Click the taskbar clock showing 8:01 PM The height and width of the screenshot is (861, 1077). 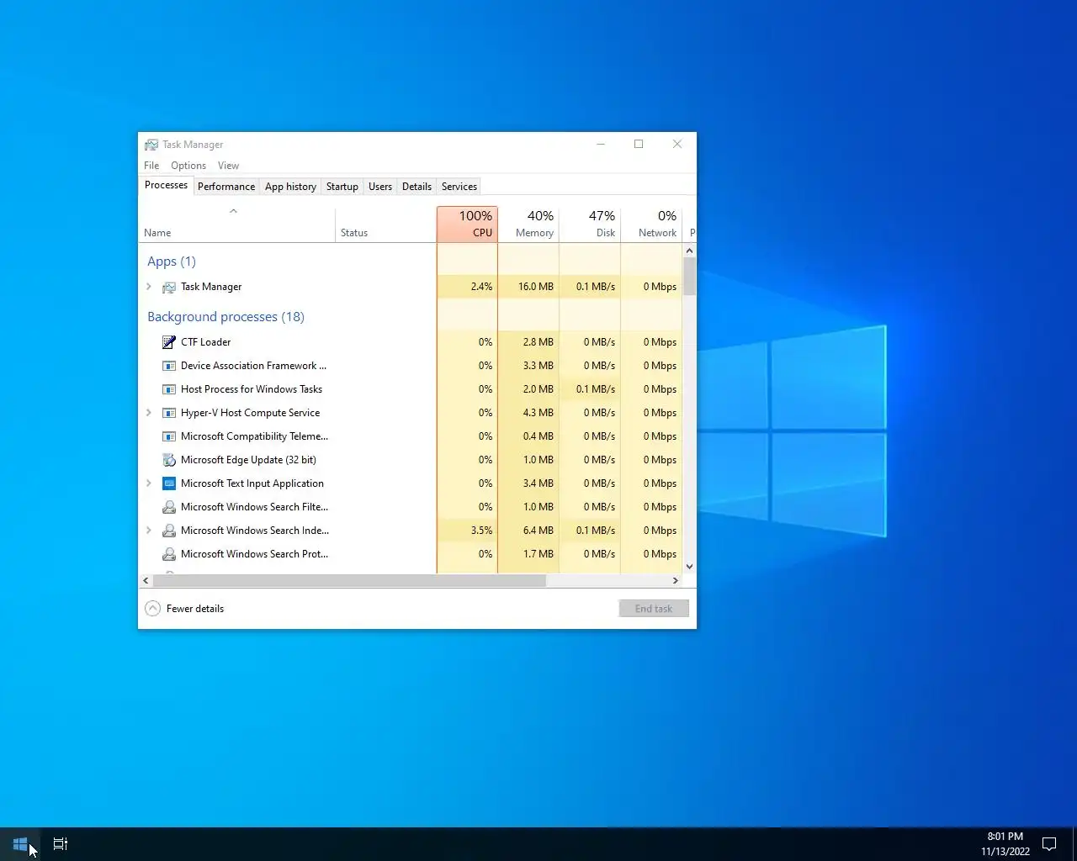1005,843
